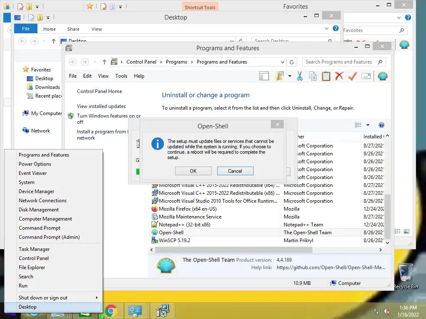Click the horizontal scrollbar of the program list
The width and height of the screenshot is (426, 319).
(x=234, y=250)
